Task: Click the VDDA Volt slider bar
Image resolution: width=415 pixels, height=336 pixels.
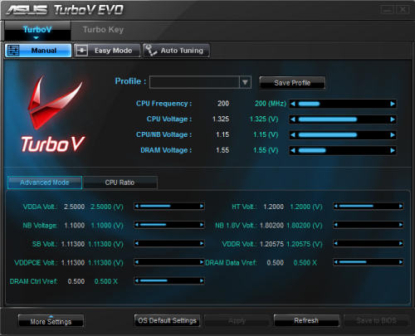Action: (x=169, y=206)
